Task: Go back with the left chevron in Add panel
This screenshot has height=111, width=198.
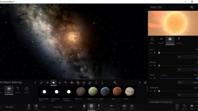Action: pos(35,83)
